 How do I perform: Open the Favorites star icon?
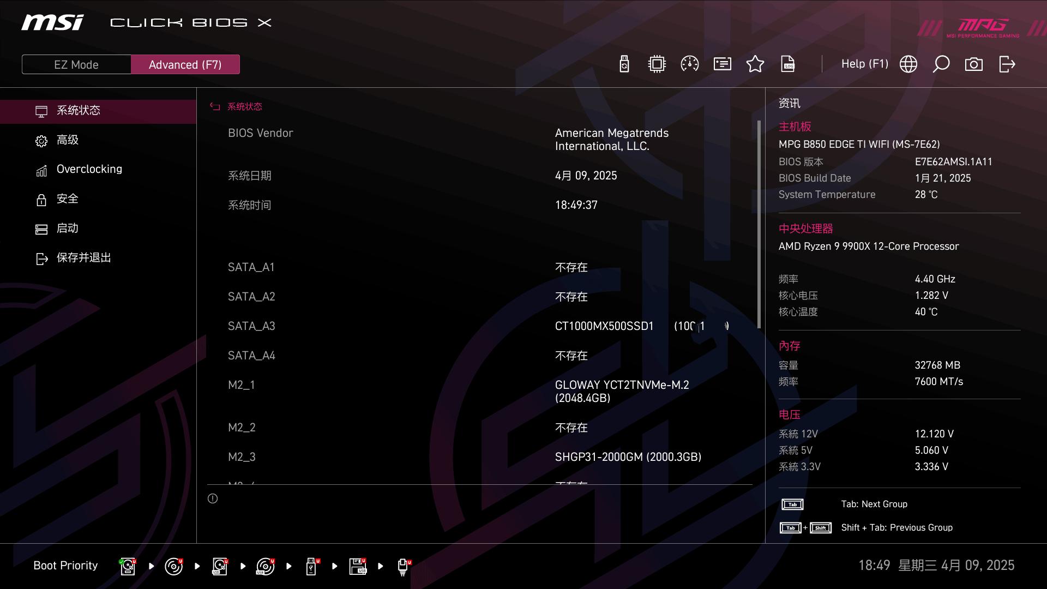tap(755, 64)
